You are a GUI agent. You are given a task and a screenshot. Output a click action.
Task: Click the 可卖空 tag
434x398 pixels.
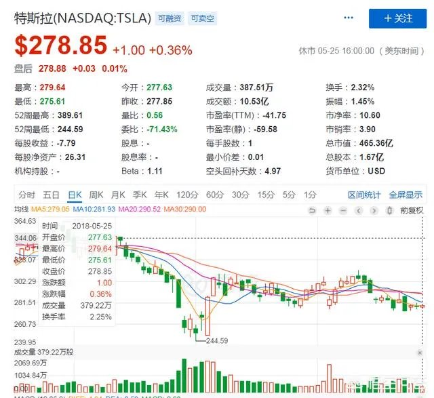tap(203, 18)
